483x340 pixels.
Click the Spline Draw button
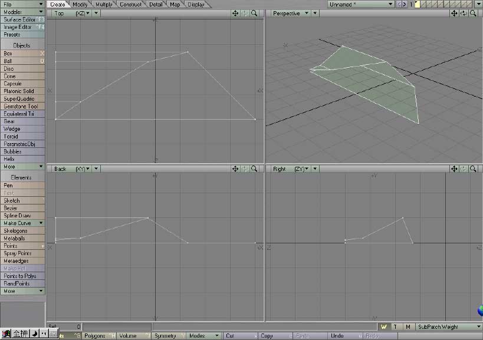[x=22, y=216]
